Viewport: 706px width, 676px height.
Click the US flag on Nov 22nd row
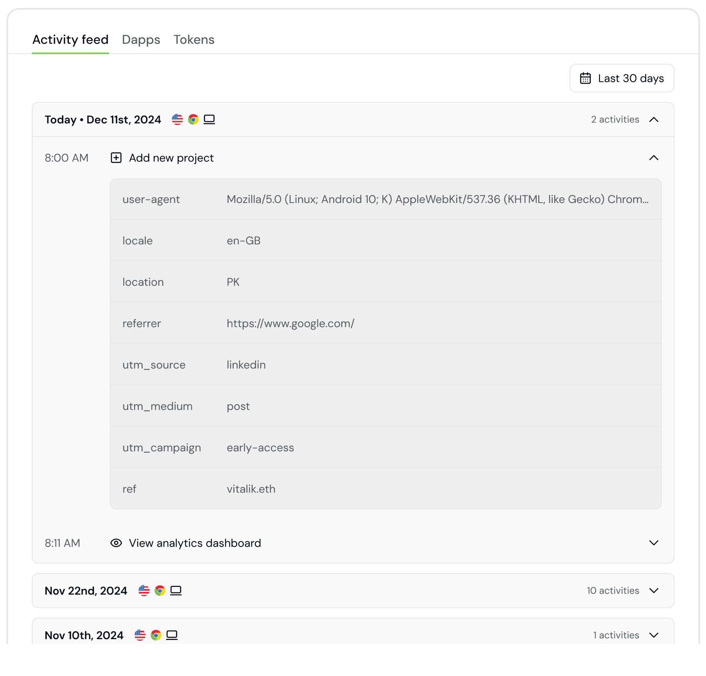144,591
